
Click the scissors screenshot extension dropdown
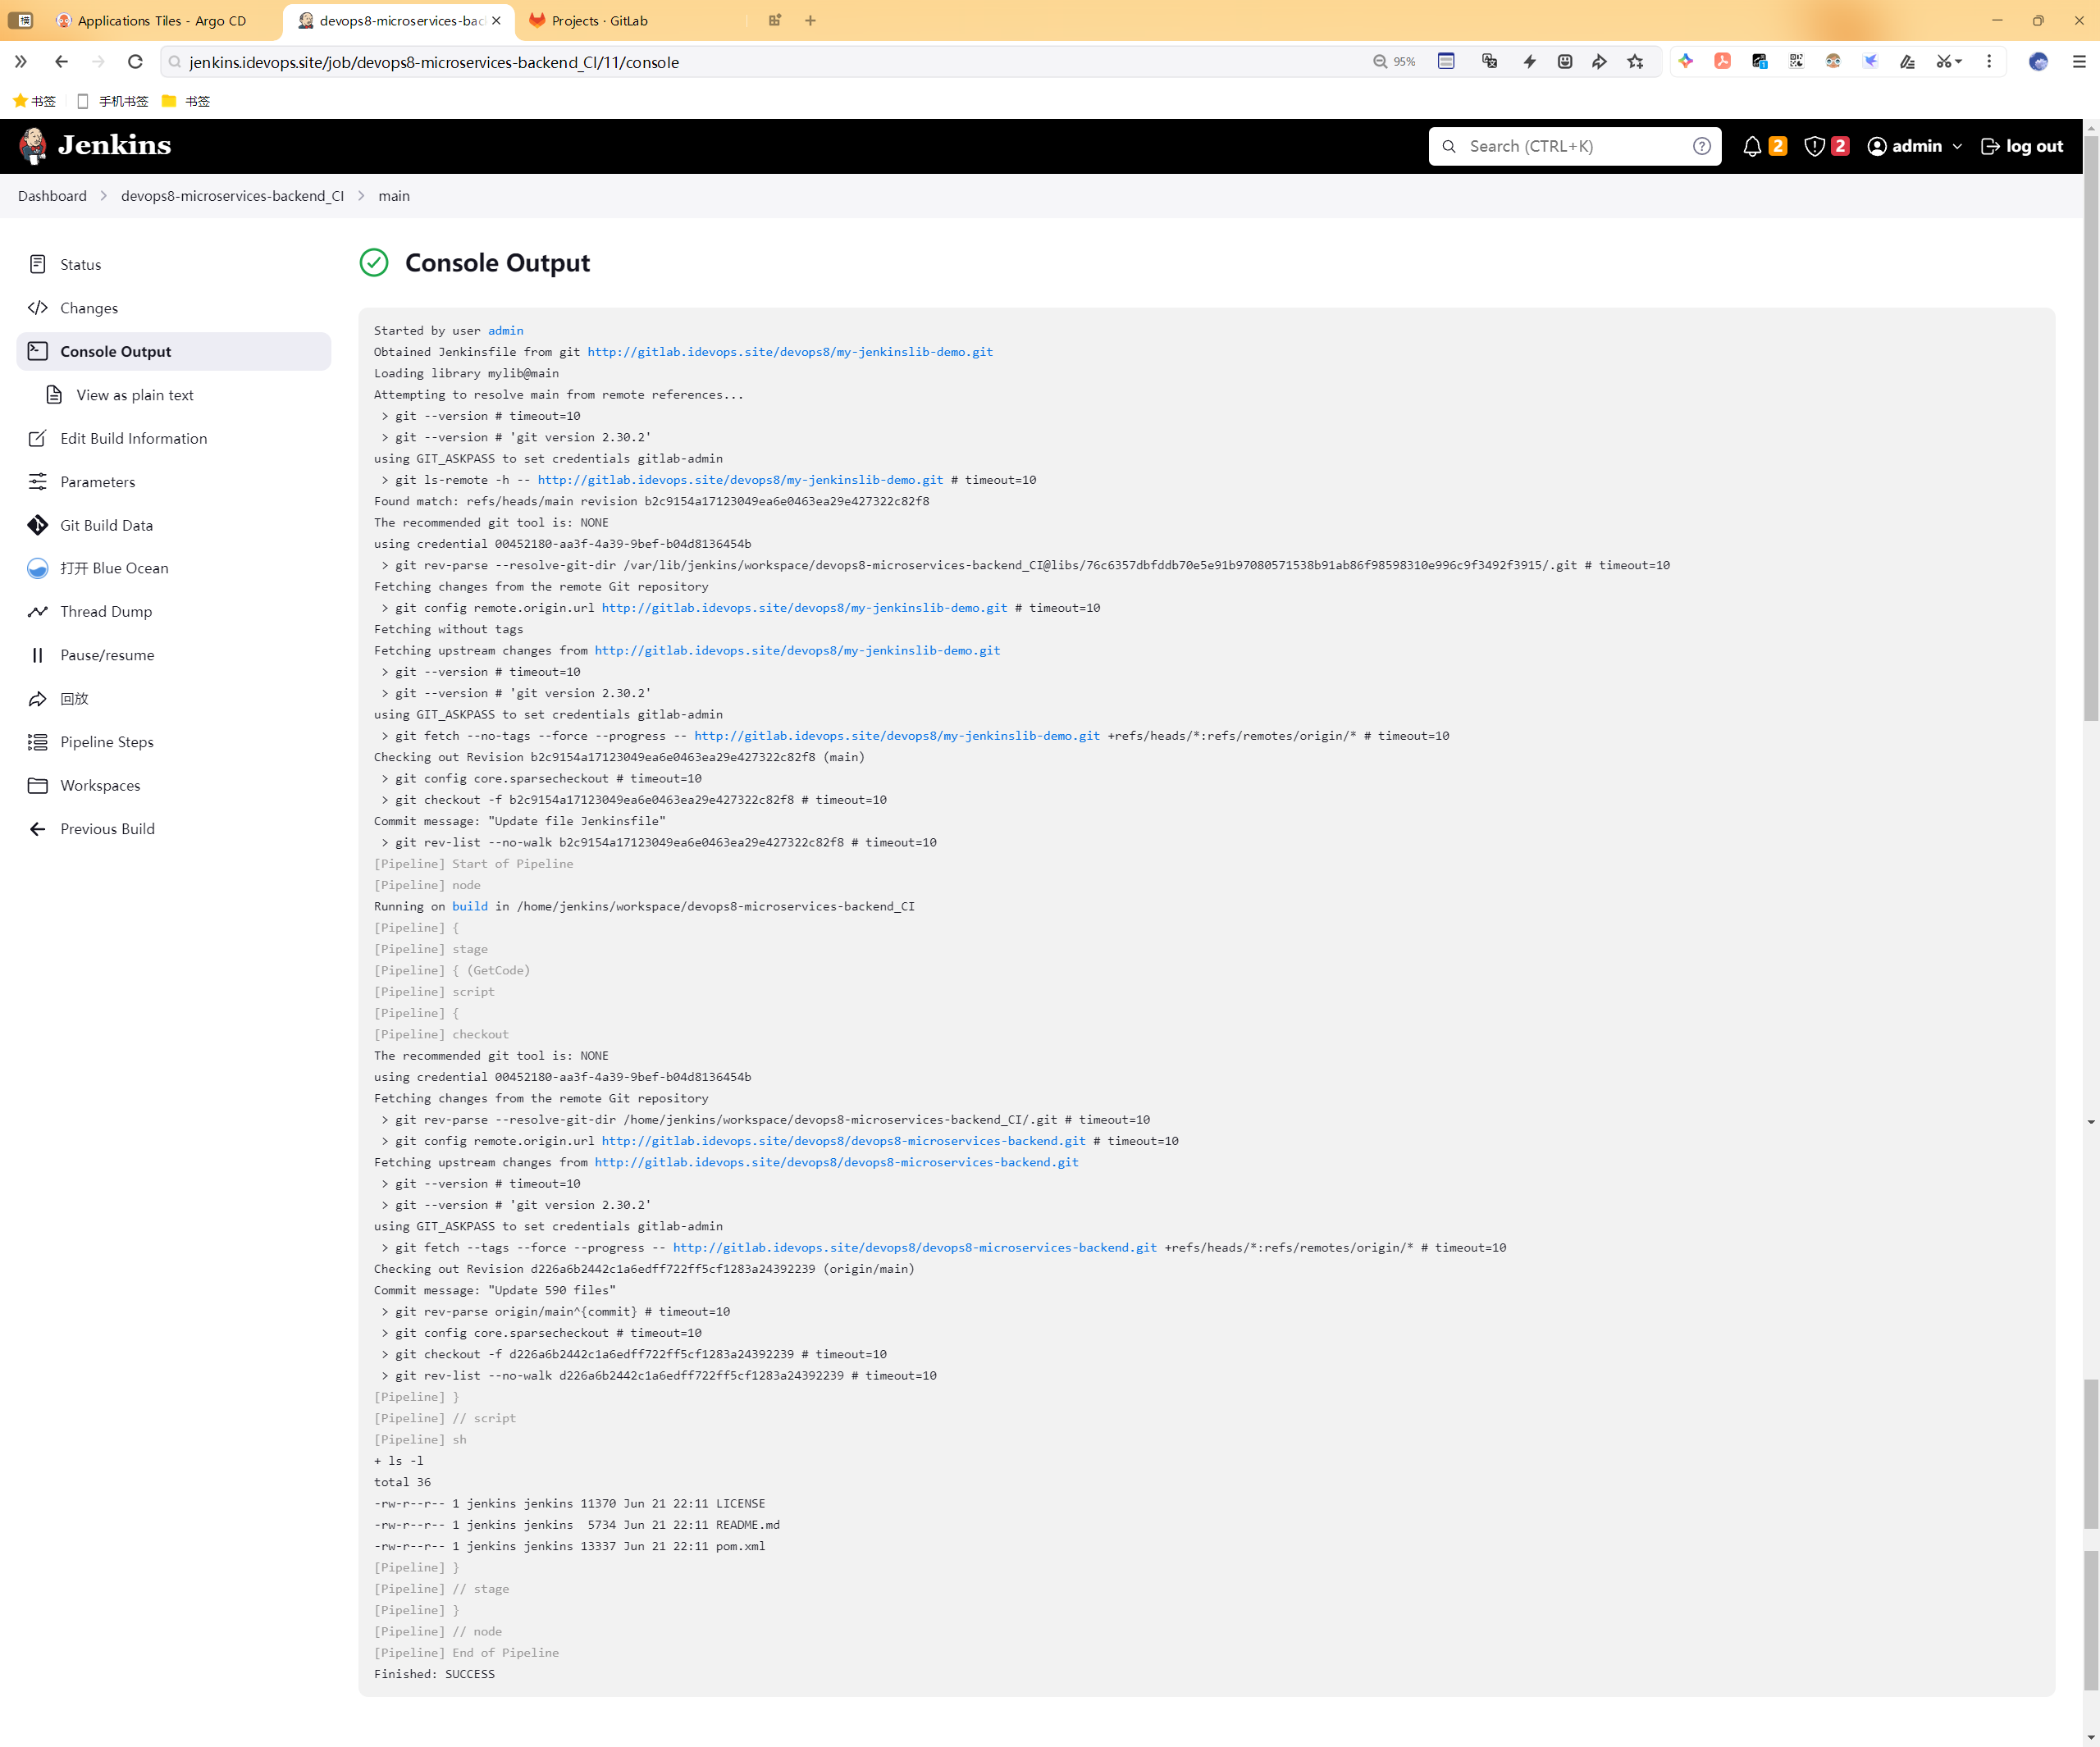point(1950,62)
